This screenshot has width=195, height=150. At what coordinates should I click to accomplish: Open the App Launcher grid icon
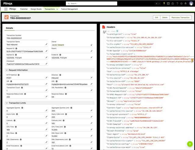tap(6, 9)
